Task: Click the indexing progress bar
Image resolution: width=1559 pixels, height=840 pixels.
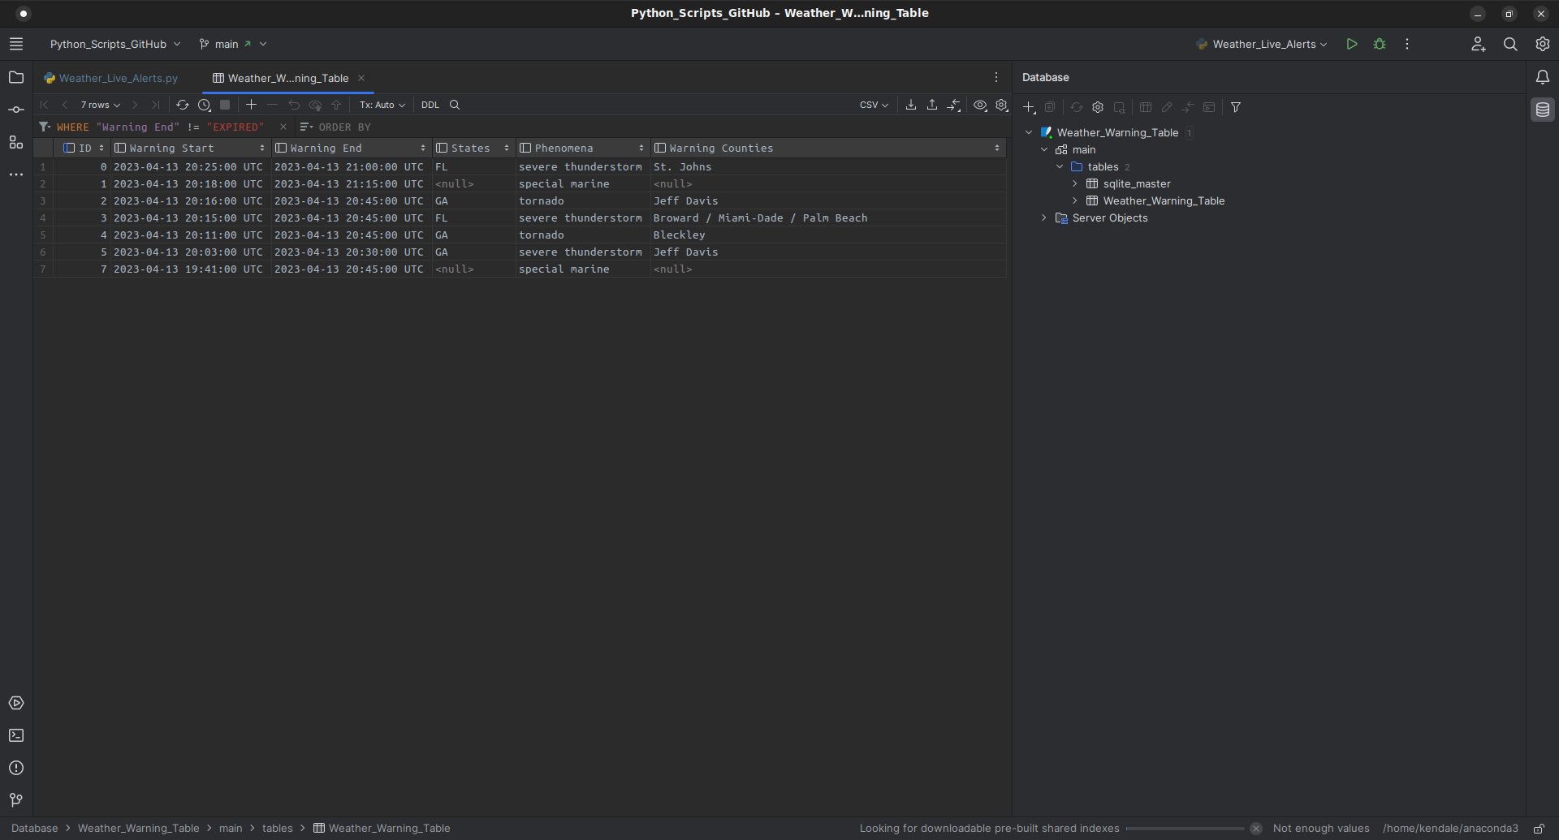Action: pyautogui.click(x=1185, y=829)
